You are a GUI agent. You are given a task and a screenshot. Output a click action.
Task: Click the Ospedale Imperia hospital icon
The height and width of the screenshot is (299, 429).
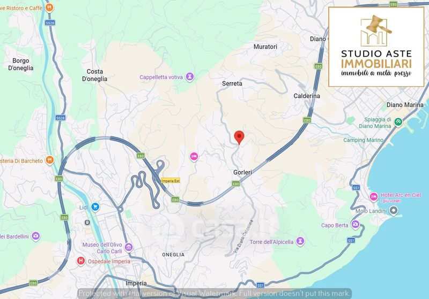81,260
